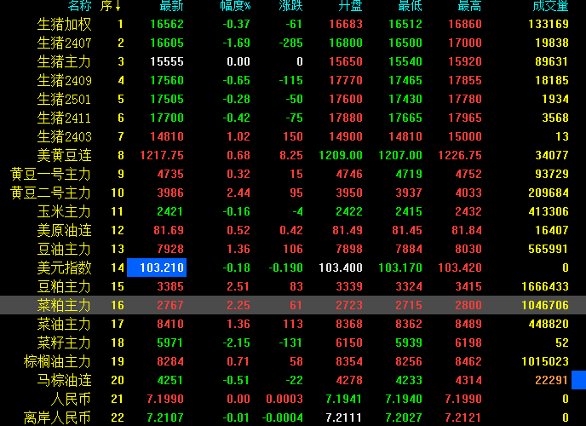This screenshot has height=426, width=586.
Task: Select the 玉米主力 row name
Action: pyautogui.click(x=64, y=211)
